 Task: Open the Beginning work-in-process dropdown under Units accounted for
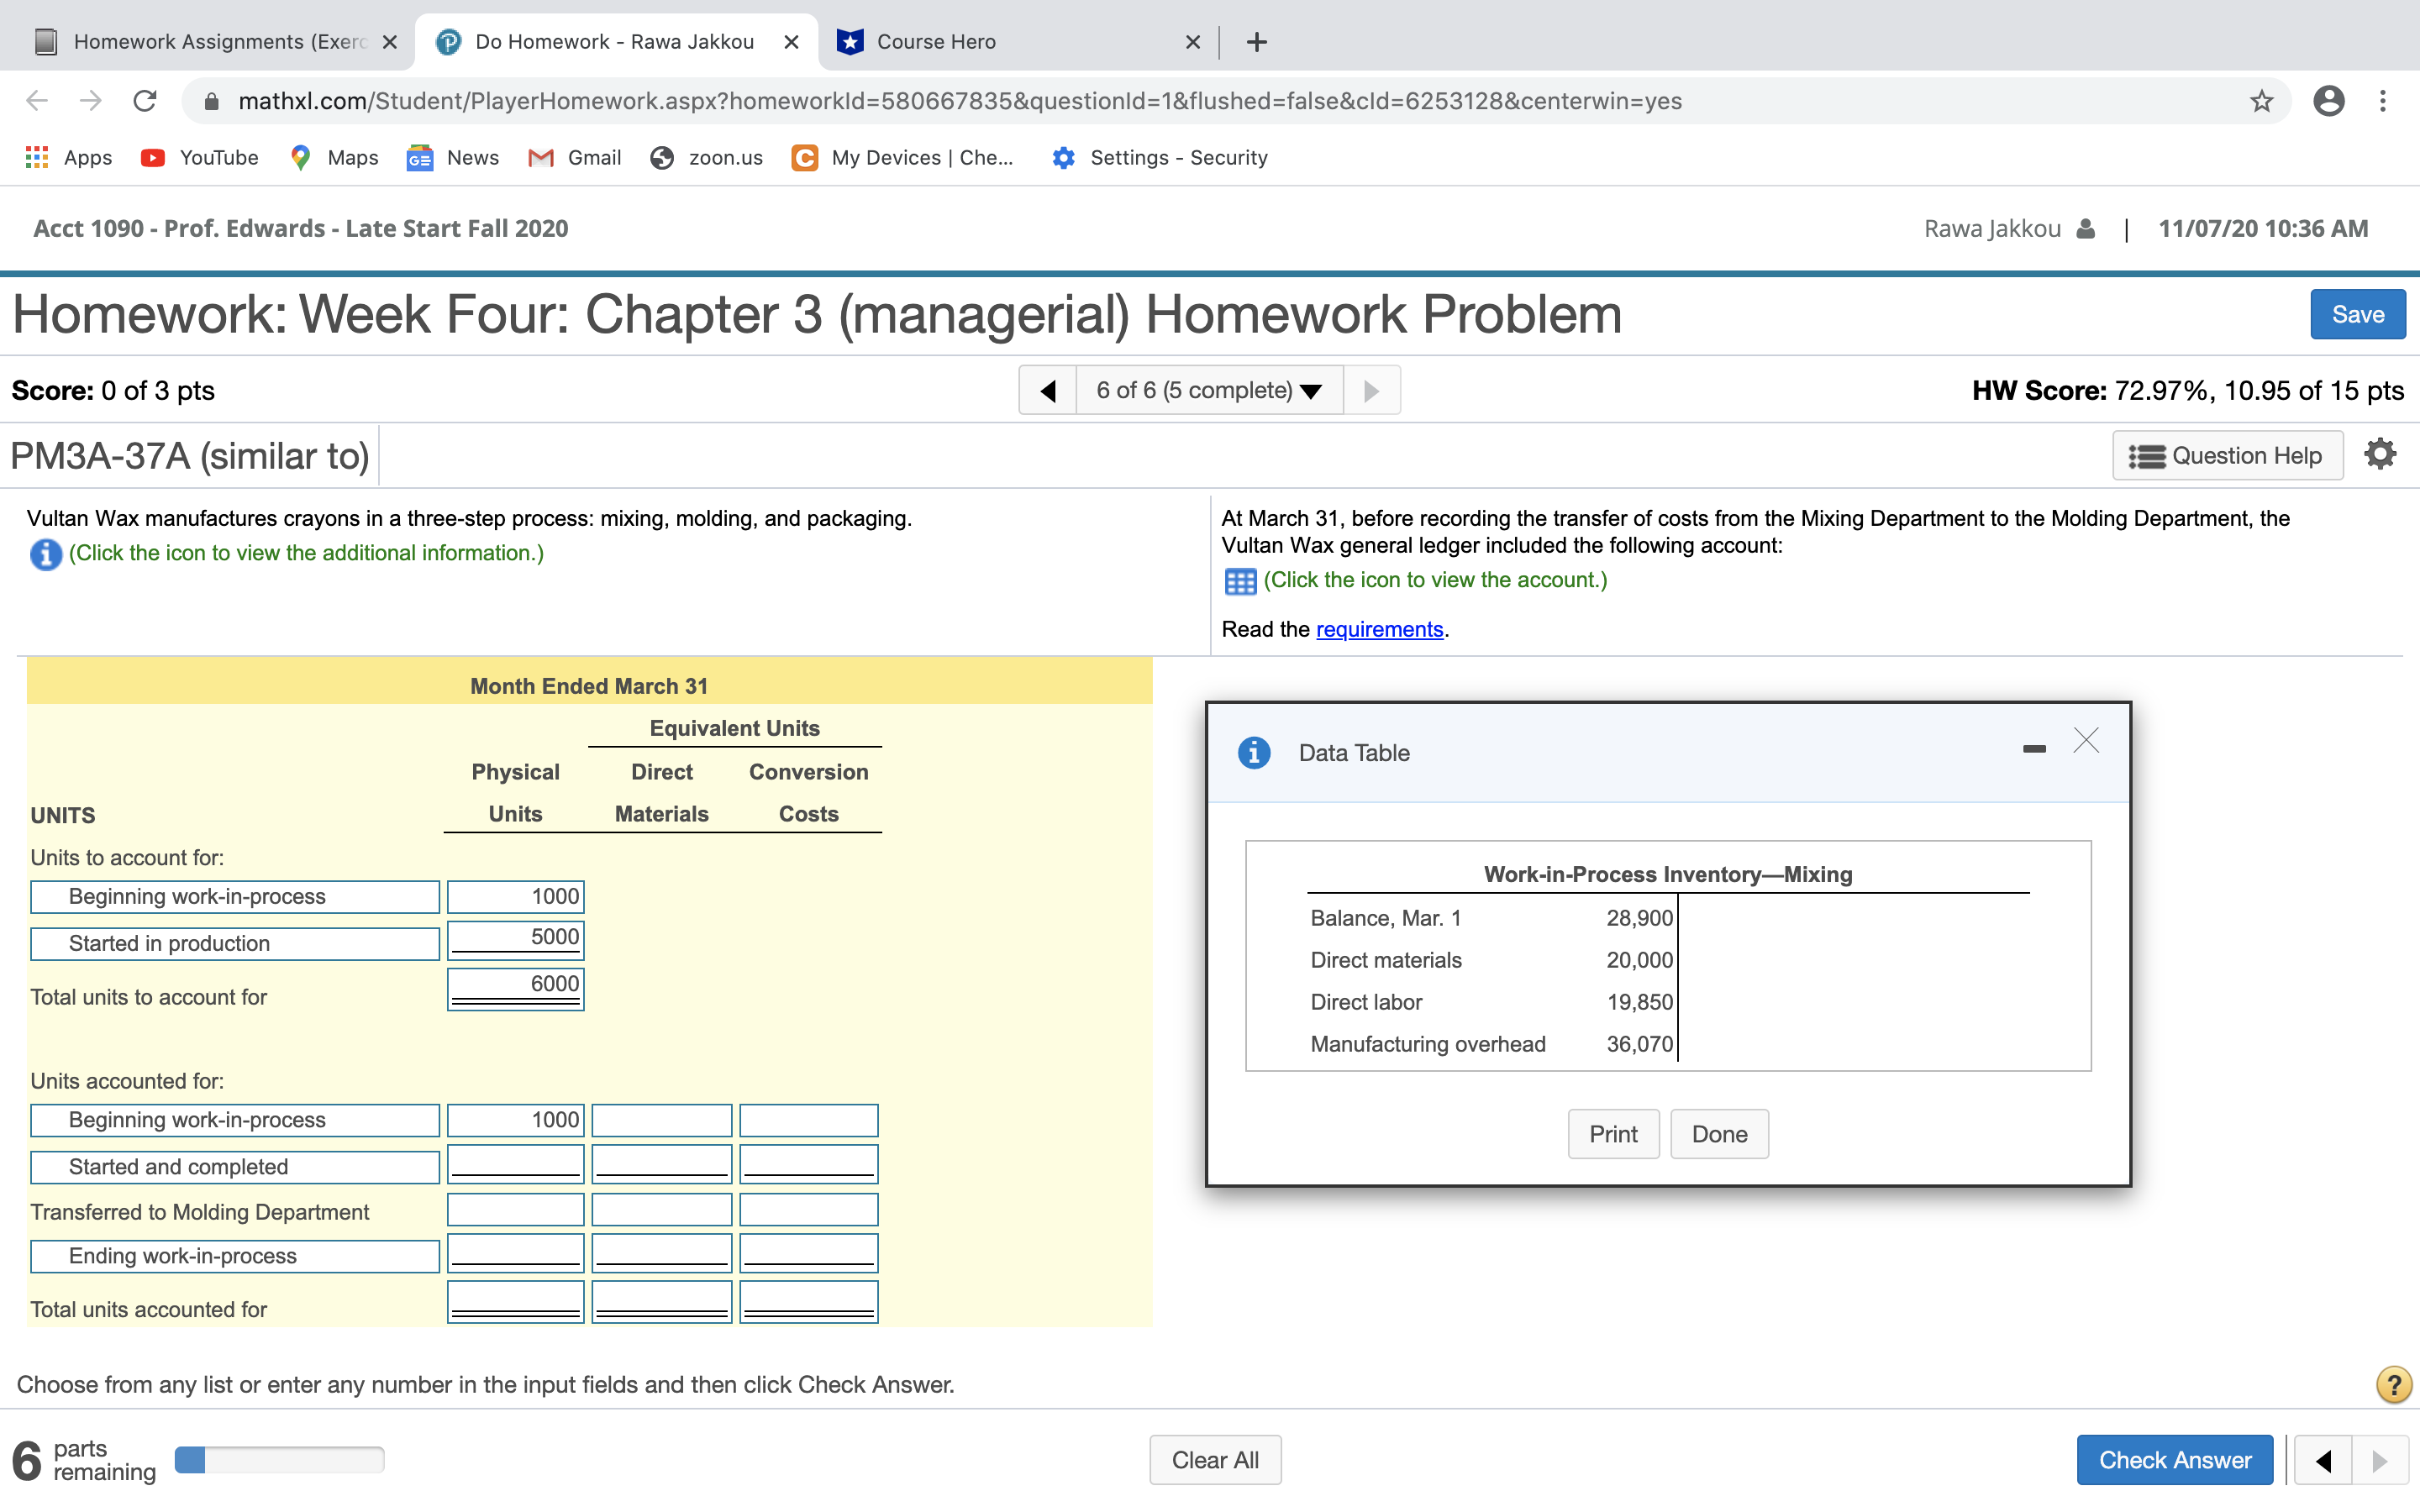(x=235, y=1120)
